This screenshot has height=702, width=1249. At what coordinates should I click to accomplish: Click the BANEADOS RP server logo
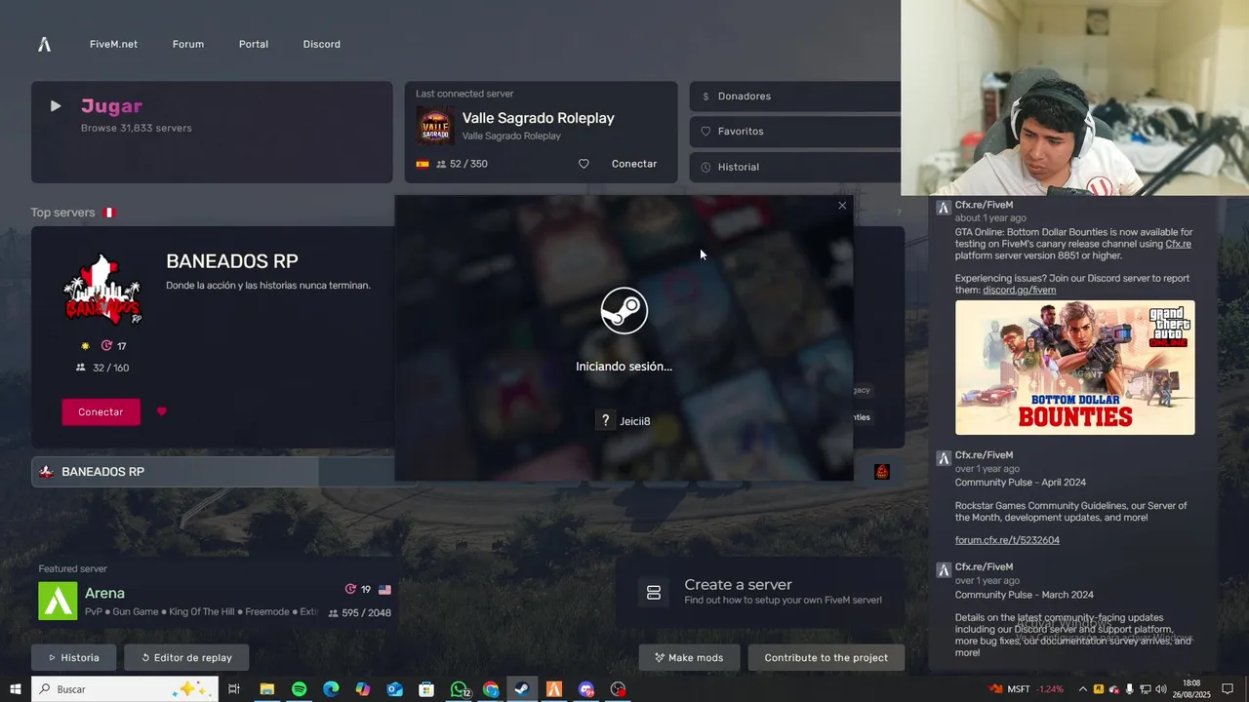click(102, 290)
